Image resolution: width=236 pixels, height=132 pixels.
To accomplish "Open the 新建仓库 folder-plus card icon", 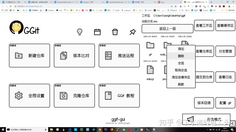I will point(19,55).
